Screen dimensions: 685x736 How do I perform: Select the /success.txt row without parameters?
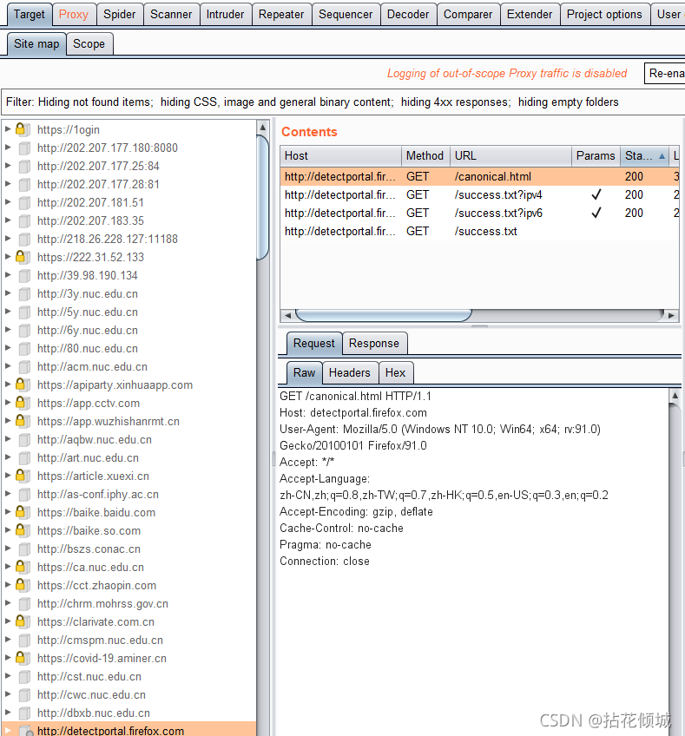click(x=479, y=232)
